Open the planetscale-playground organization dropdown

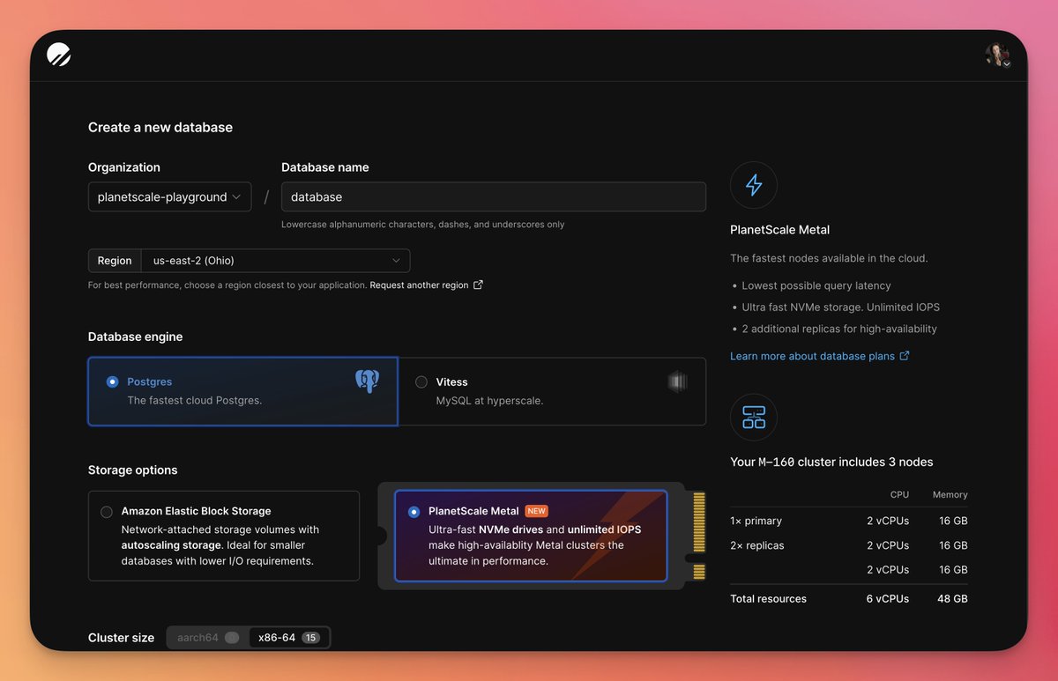[x=169, y=197]
